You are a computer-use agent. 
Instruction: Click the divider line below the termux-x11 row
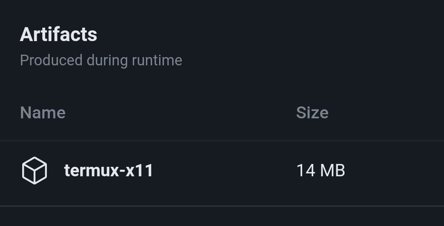222,206
